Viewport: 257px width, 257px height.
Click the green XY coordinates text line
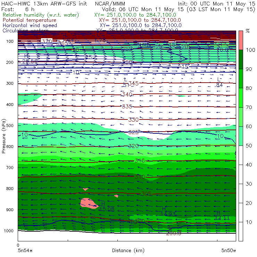pyautogui.click(x=135, y=15)
